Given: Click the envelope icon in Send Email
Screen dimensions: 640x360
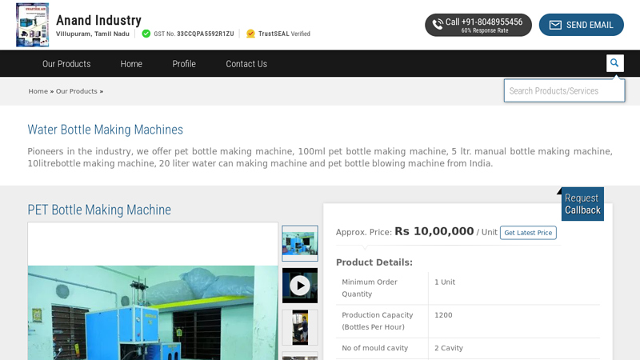Looking at the screenshot, I should coord(555,25).
